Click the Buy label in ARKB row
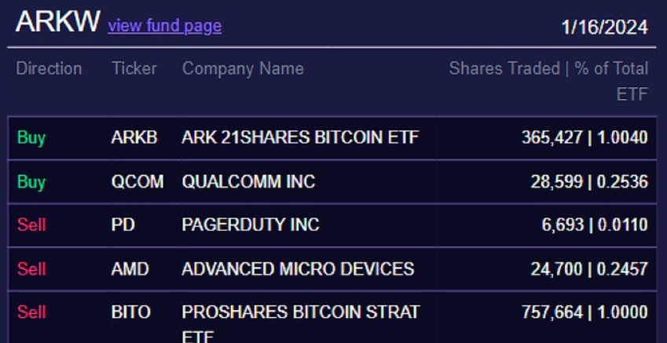Screen dimensions: 667x343 click(x=31, y=138)
